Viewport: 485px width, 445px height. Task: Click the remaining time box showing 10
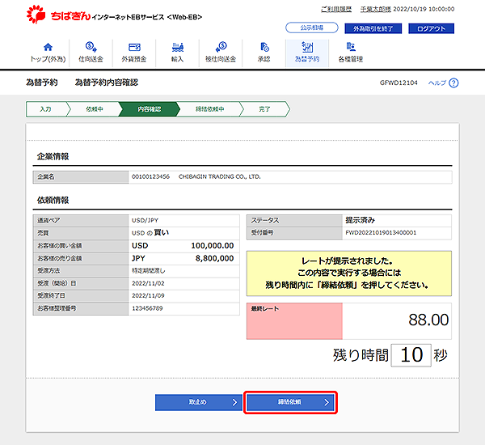[x=411, y=355]
